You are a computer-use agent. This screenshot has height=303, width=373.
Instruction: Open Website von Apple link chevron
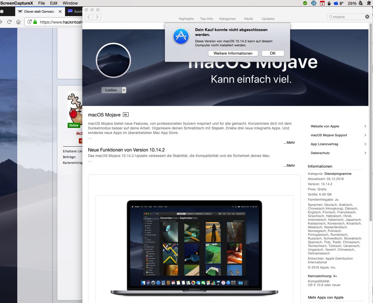365,126
